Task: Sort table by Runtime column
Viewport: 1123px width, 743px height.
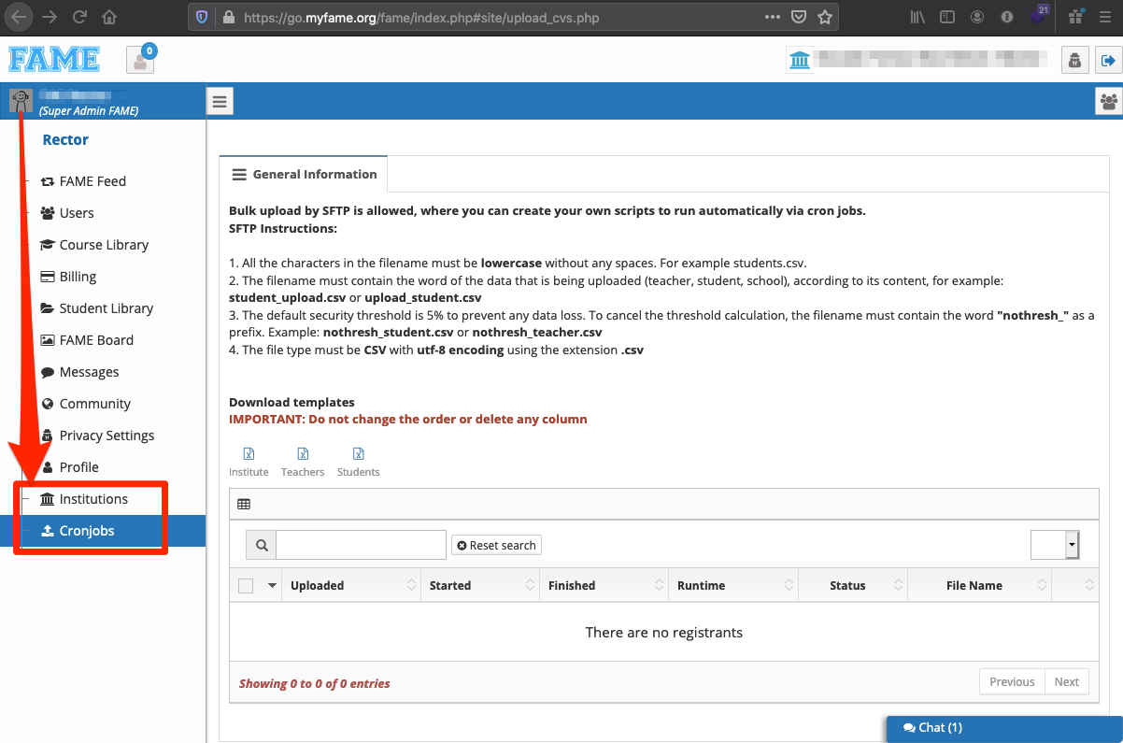Action: click(733, 586)
